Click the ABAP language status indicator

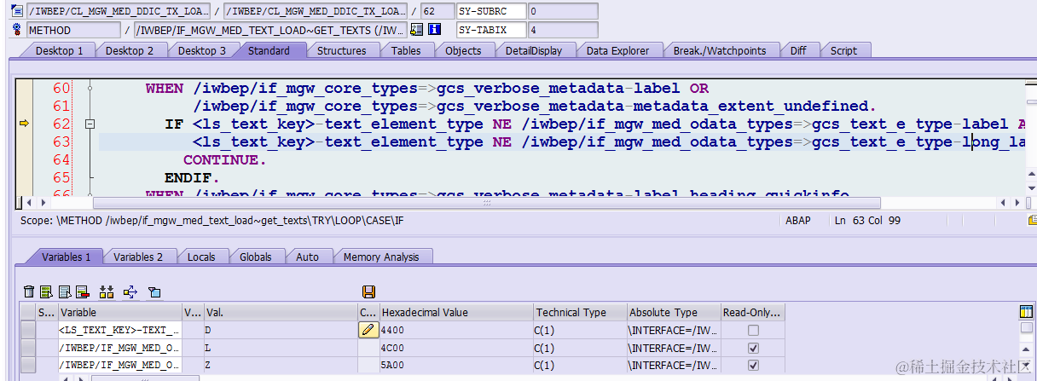[x=800, y=221]
